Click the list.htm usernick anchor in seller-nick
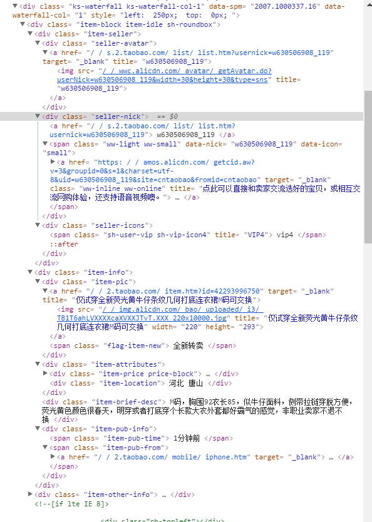 (143, 130)
